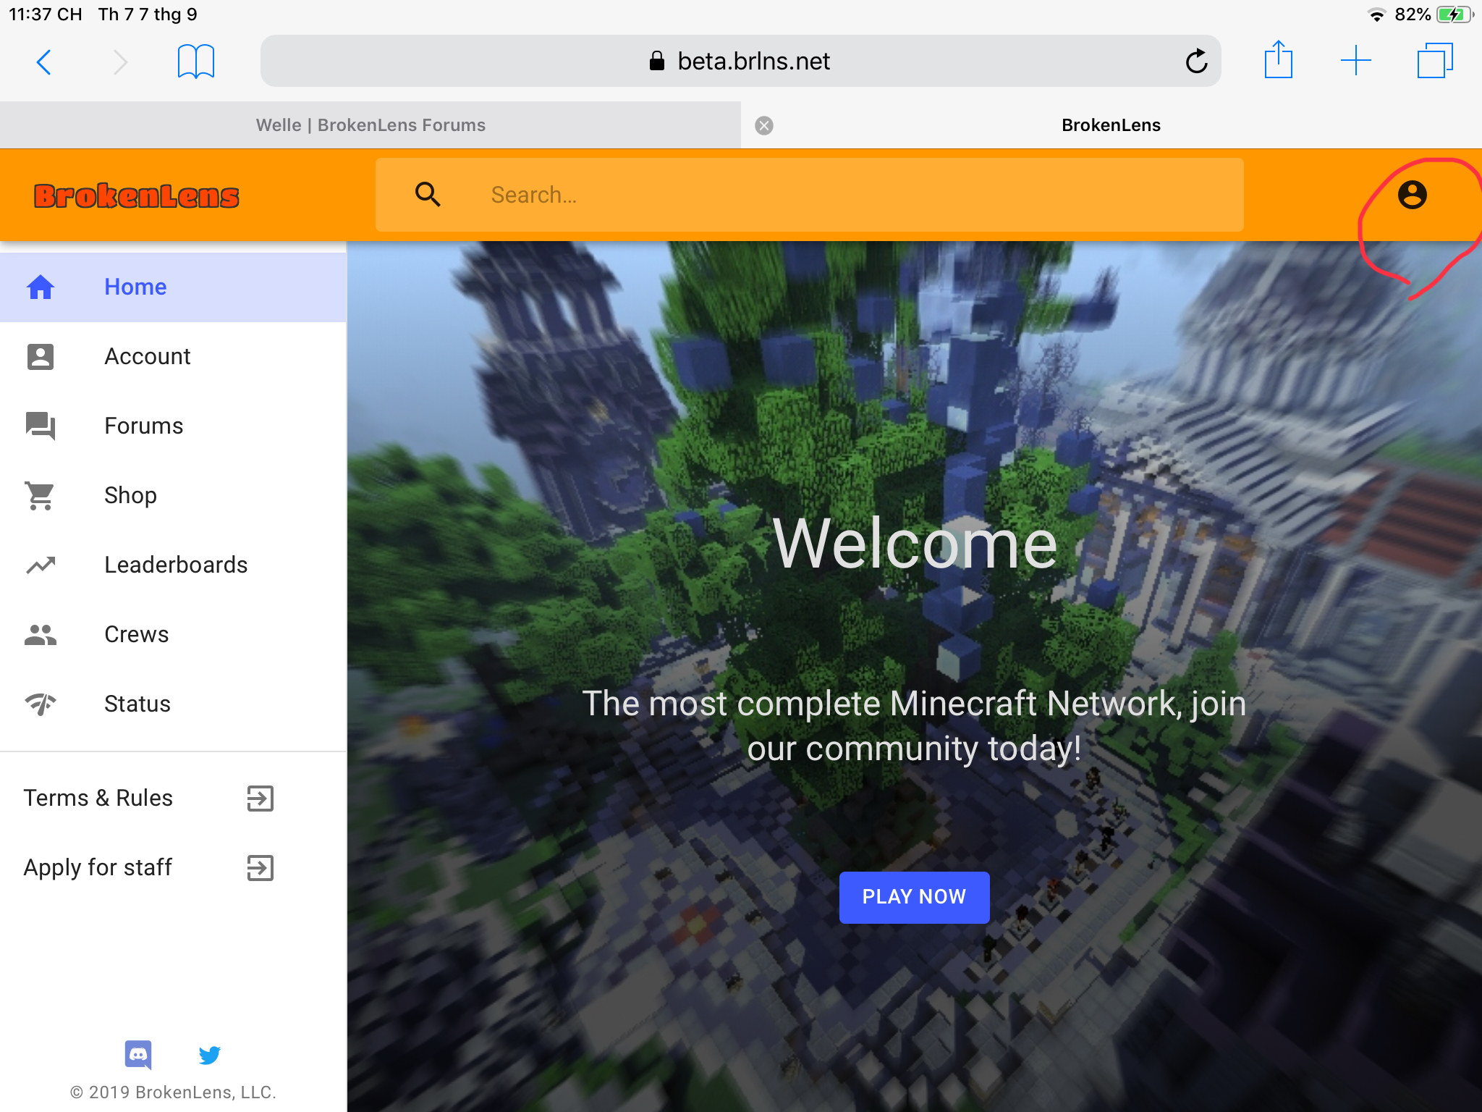Click the © 2019 BrokenLens, LLC. text
Viewport: 1482px width, 1112px height.
point(173,1092)
